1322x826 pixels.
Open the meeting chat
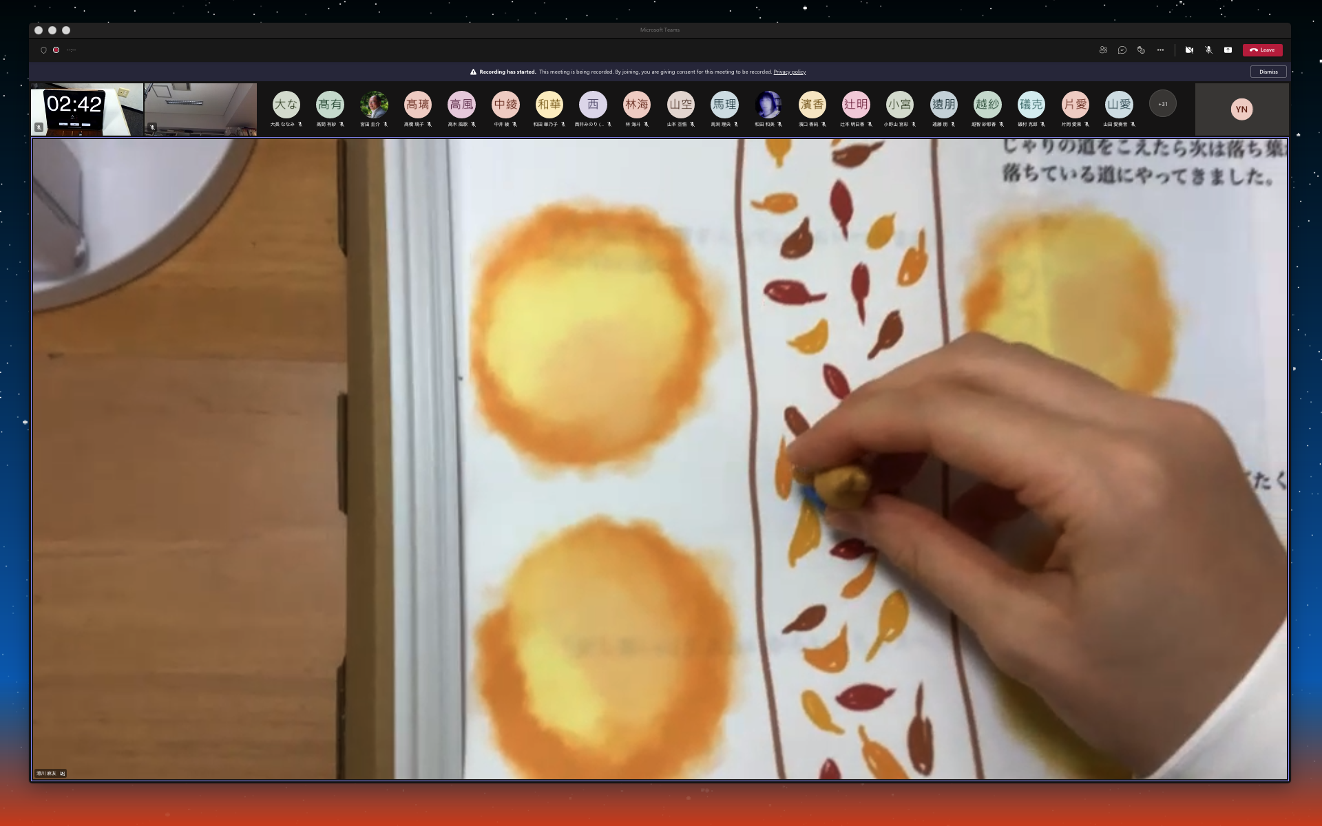click(1122, 50)
